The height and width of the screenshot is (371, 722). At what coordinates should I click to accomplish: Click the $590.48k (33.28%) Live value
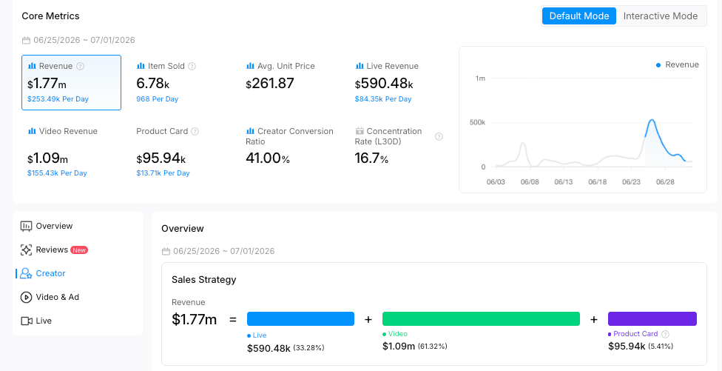[x=286, y=348]
